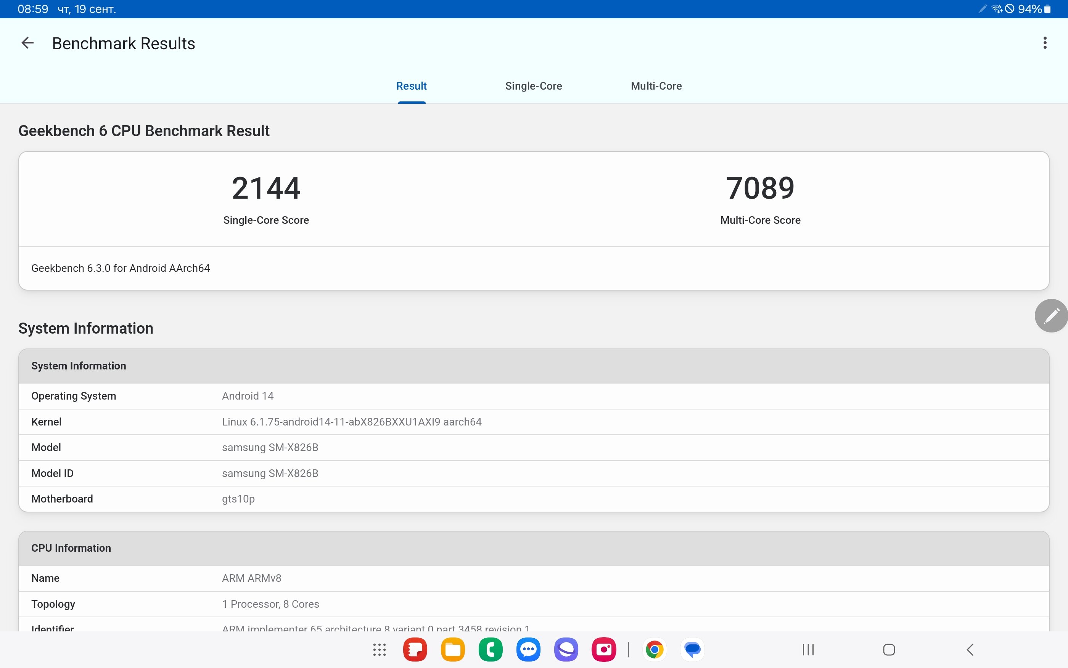The image size is (1068, 668).
Task: Tap the 2144 Single-Core Score value
Action: 266,188
